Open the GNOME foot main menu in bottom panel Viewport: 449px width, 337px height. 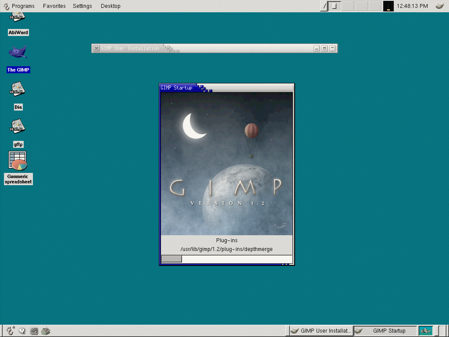click(x=11, y=331)
